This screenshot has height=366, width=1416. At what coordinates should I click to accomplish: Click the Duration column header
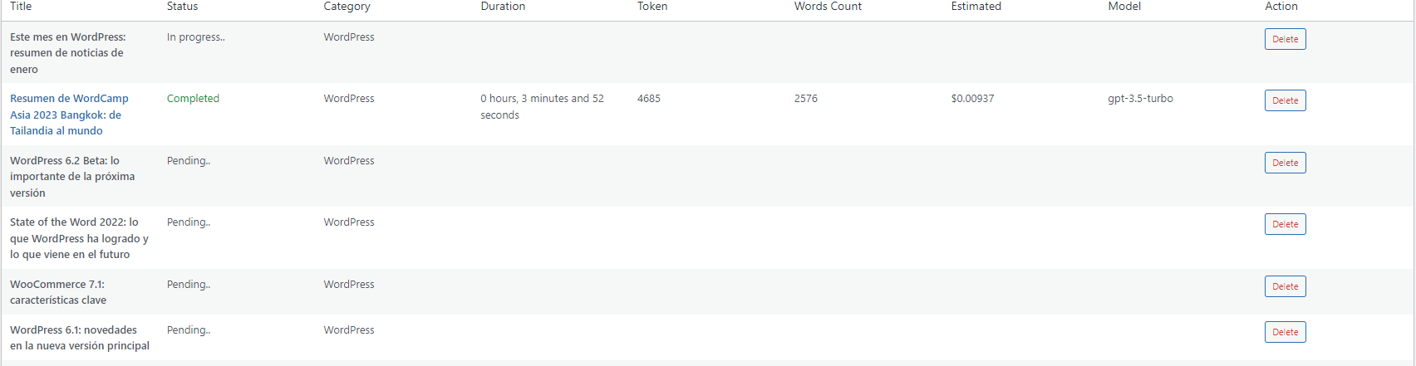click(503, 7)
